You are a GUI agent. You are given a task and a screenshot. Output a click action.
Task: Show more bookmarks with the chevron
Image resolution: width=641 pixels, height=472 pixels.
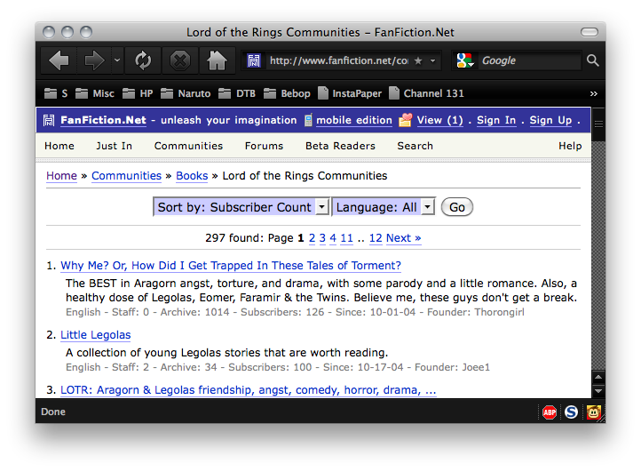coord(594,93)
